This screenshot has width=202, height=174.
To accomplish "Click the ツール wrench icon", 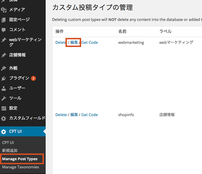I will point(3,98).
